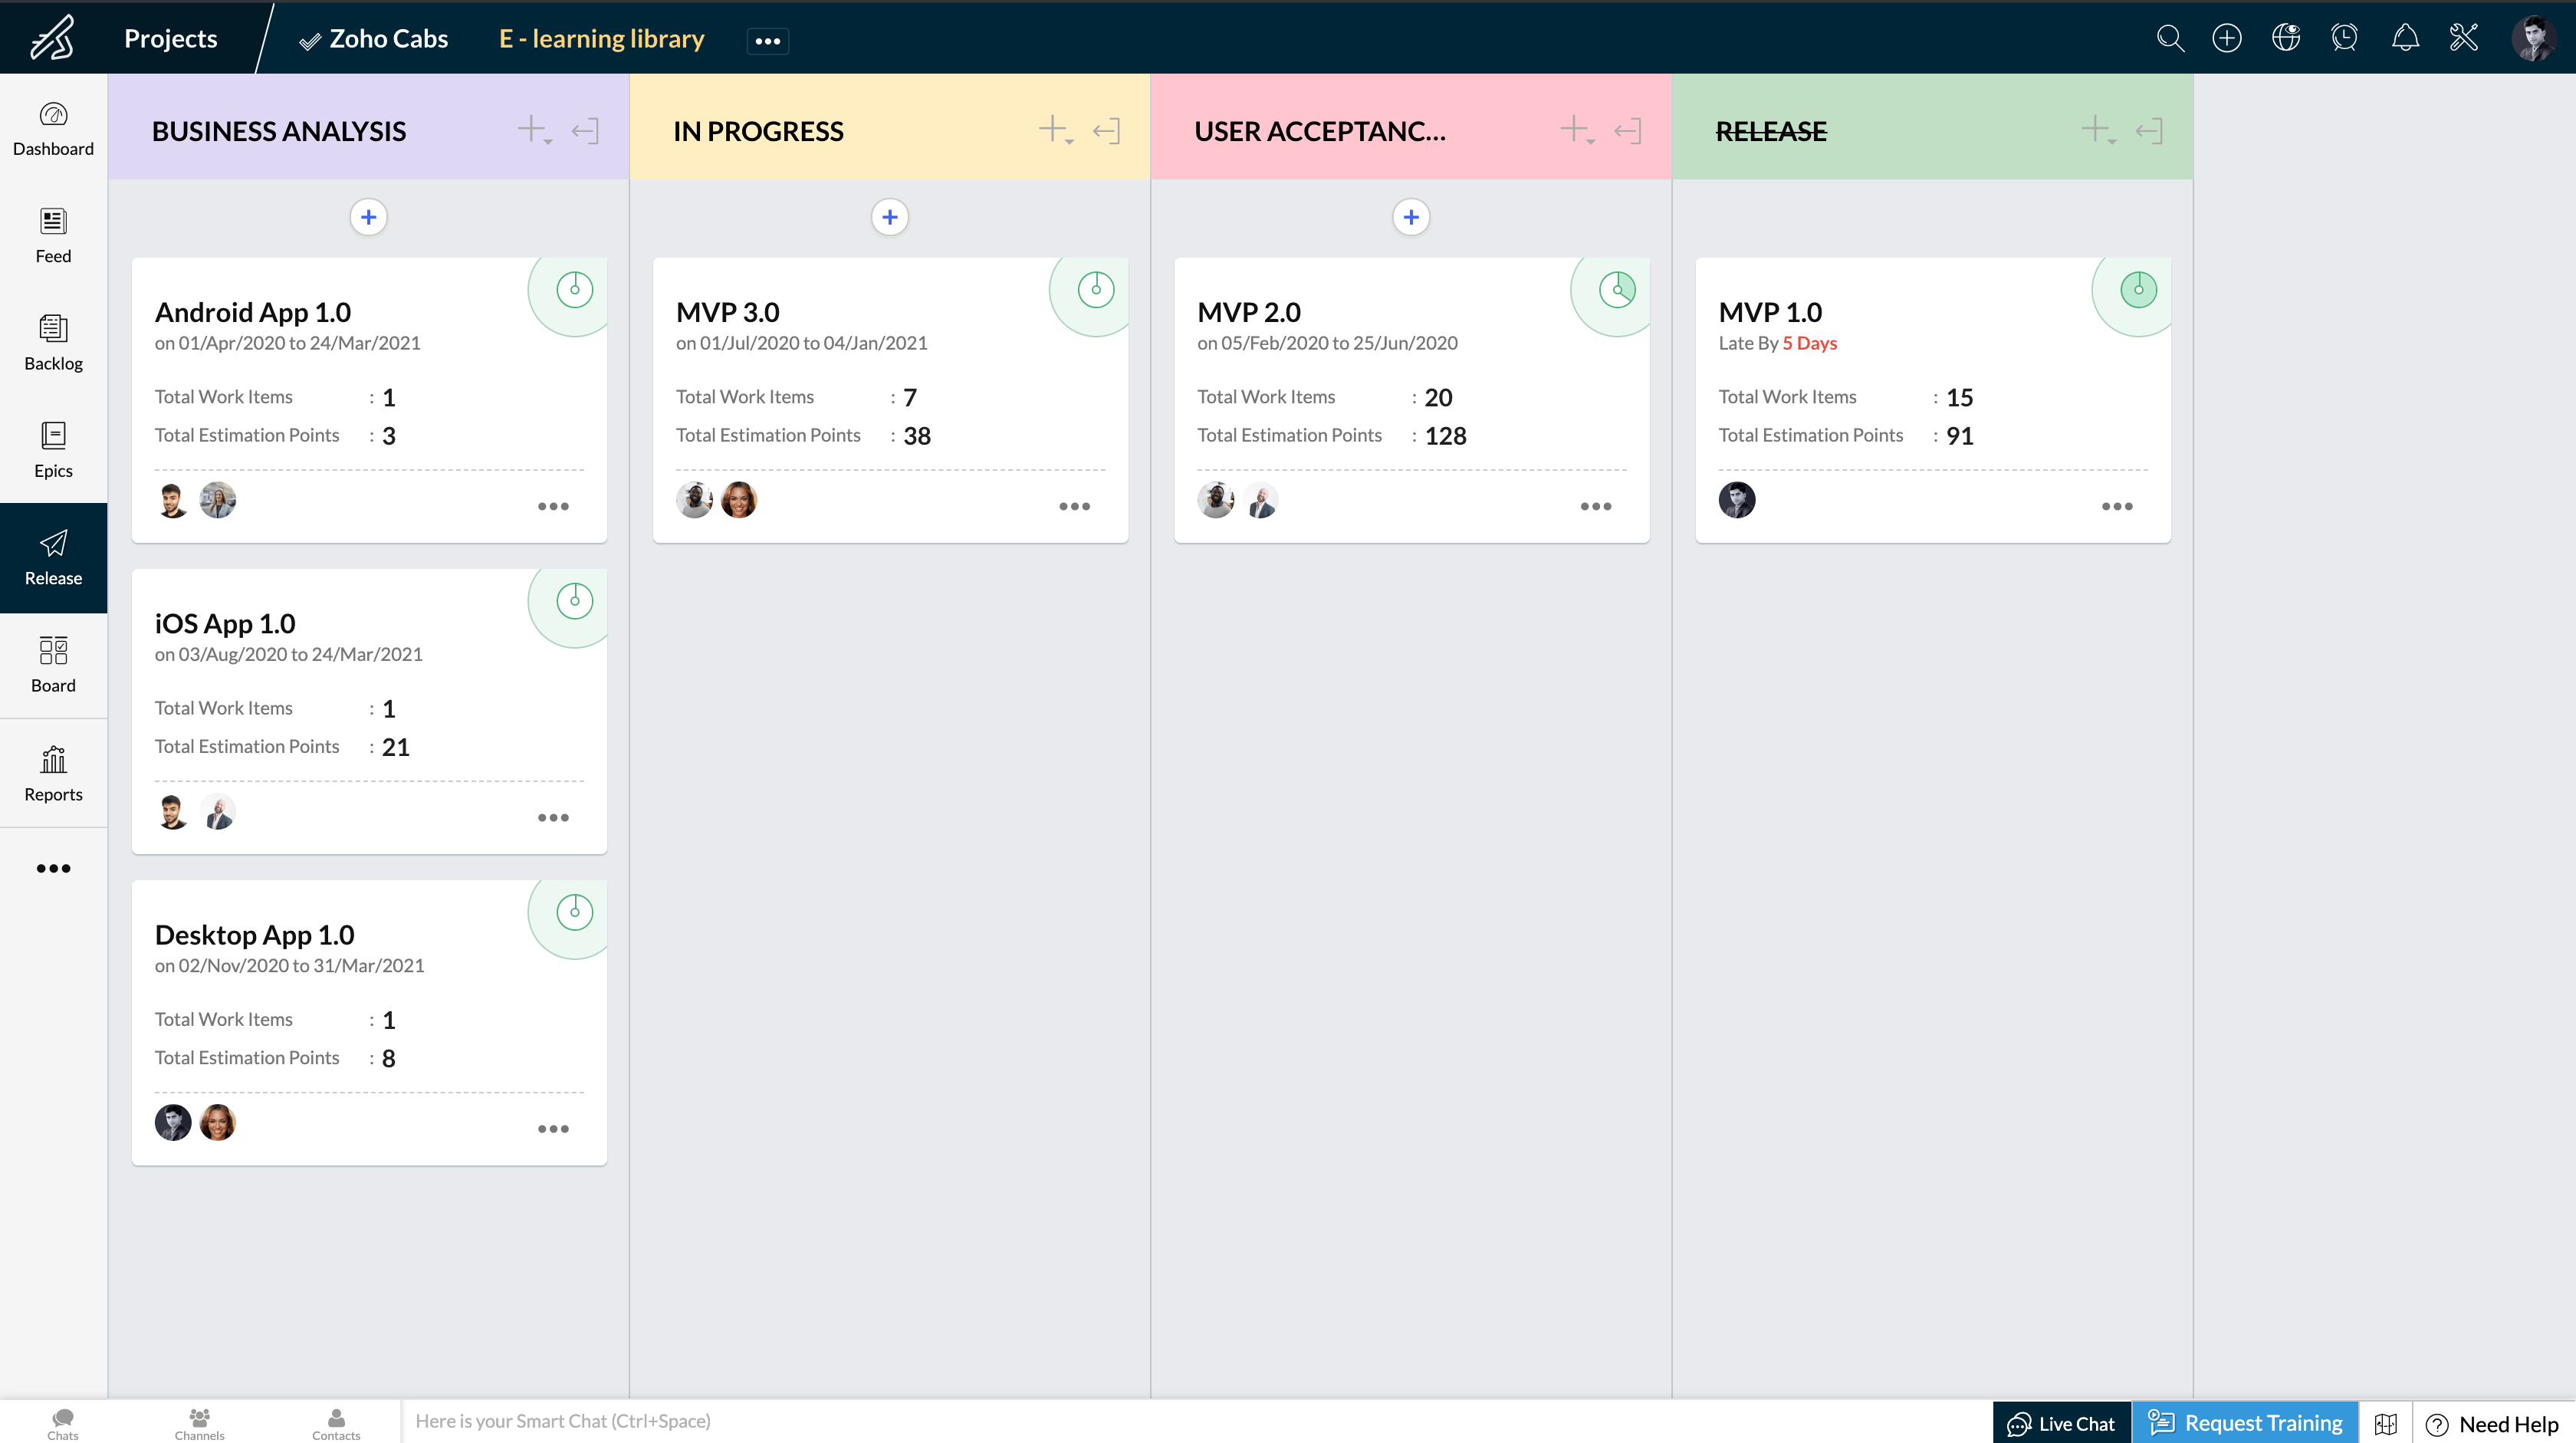The image size is (2576, 1443).
Task: Open the MVP 2.0 release title
Action: [1249, 312]
